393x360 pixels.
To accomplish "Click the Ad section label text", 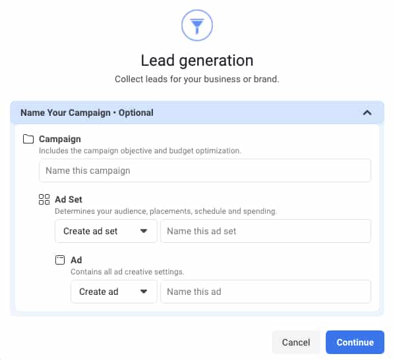I will 76,260.
